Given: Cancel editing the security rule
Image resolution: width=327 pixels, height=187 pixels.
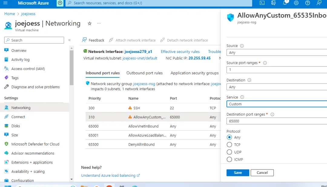Looking at the screenshot, I should click(262, 172).
